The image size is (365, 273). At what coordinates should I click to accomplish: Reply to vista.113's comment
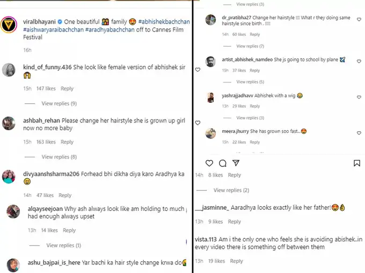(236, 261)
